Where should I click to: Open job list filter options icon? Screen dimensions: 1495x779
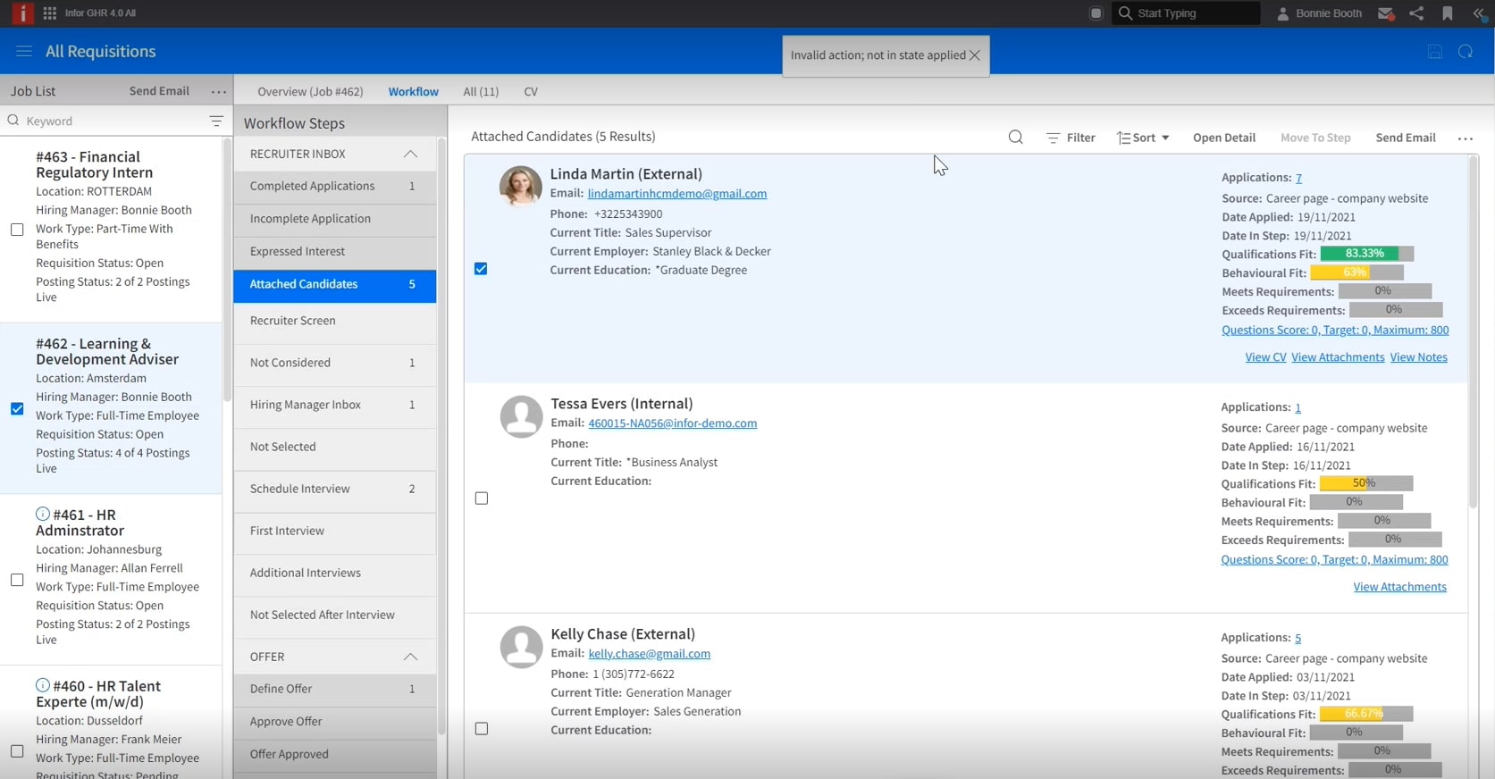[x=216, y=121]
